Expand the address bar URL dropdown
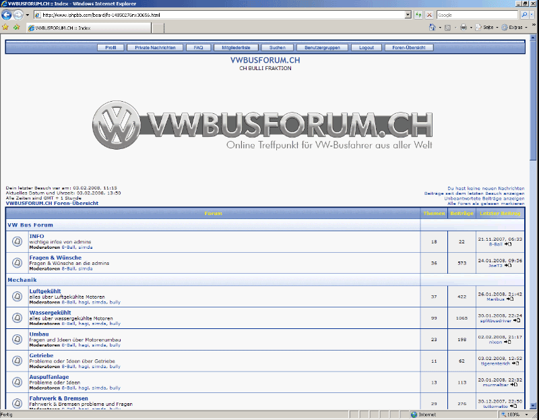This screenshot has height=420, width=539. coord(408,15)
